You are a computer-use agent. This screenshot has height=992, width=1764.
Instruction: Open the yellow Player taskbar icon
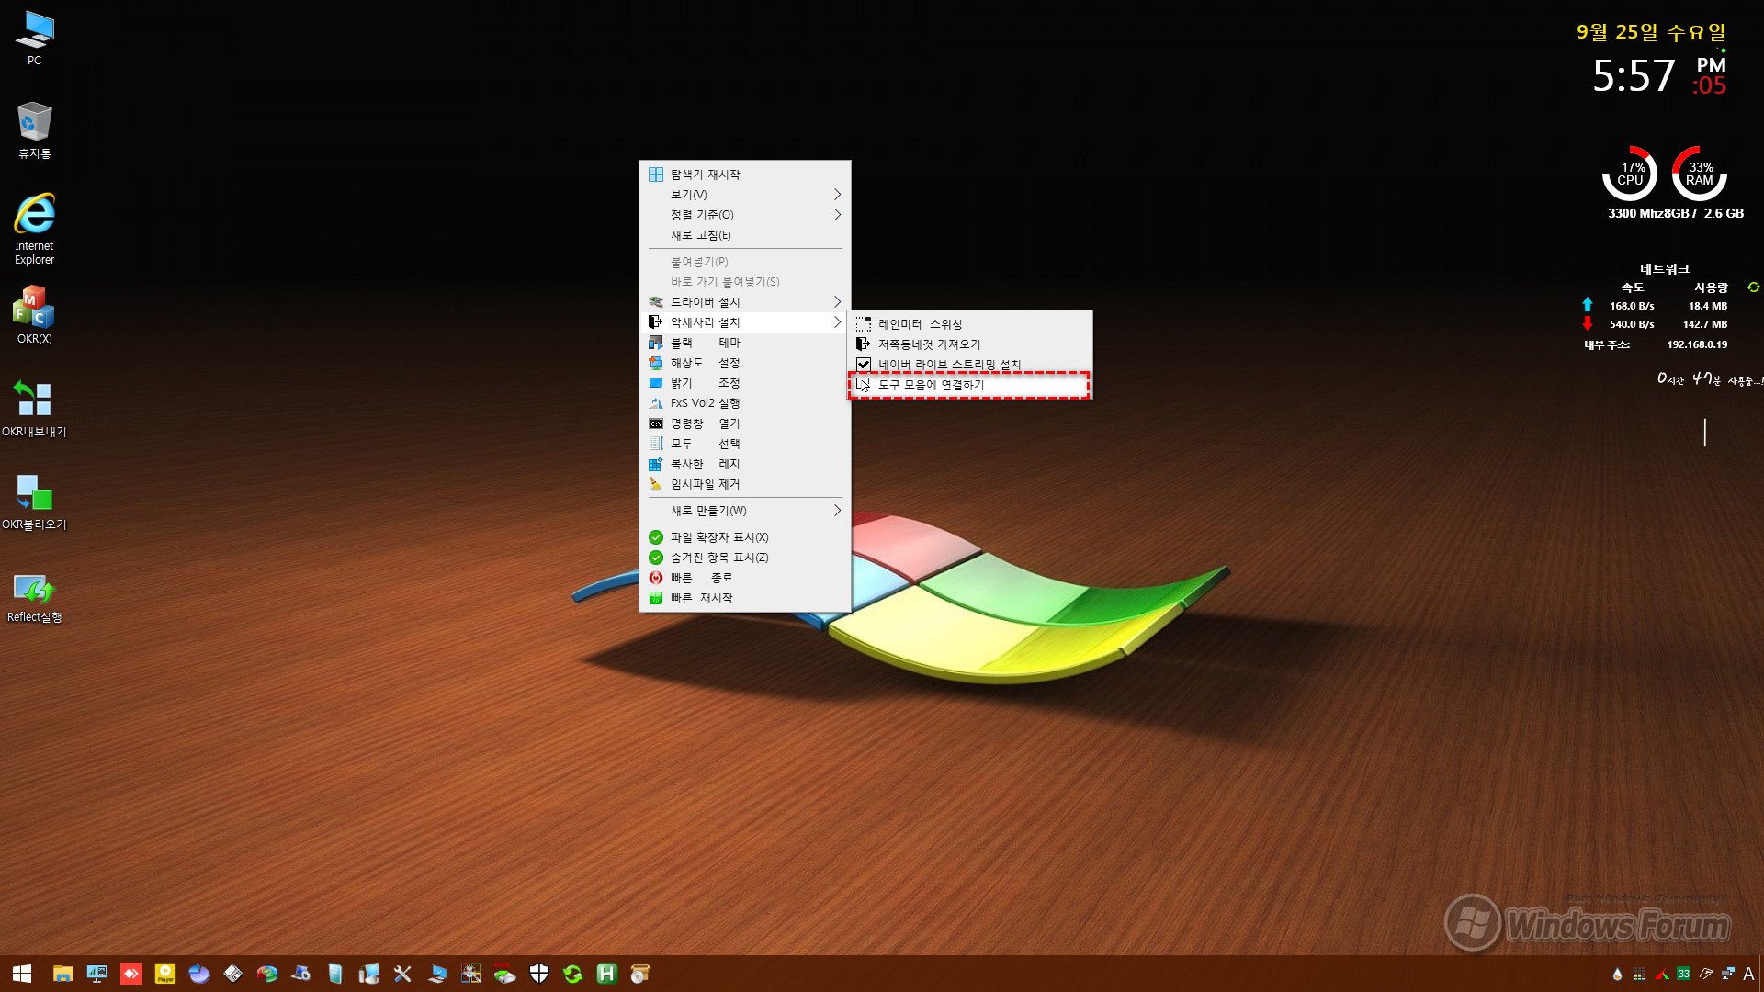coord(165,974)
